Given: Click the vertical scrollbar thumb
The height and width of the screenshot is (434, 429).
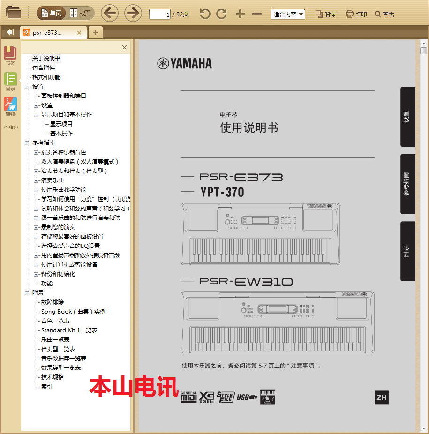Looking at the screenshot, I should pos(423,51).
